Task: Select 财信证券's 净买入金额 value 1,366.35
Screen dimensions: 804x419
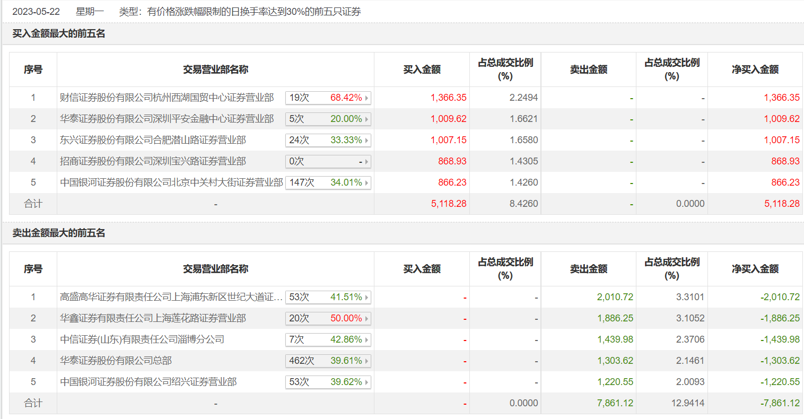Action: [x=782, y=98]
